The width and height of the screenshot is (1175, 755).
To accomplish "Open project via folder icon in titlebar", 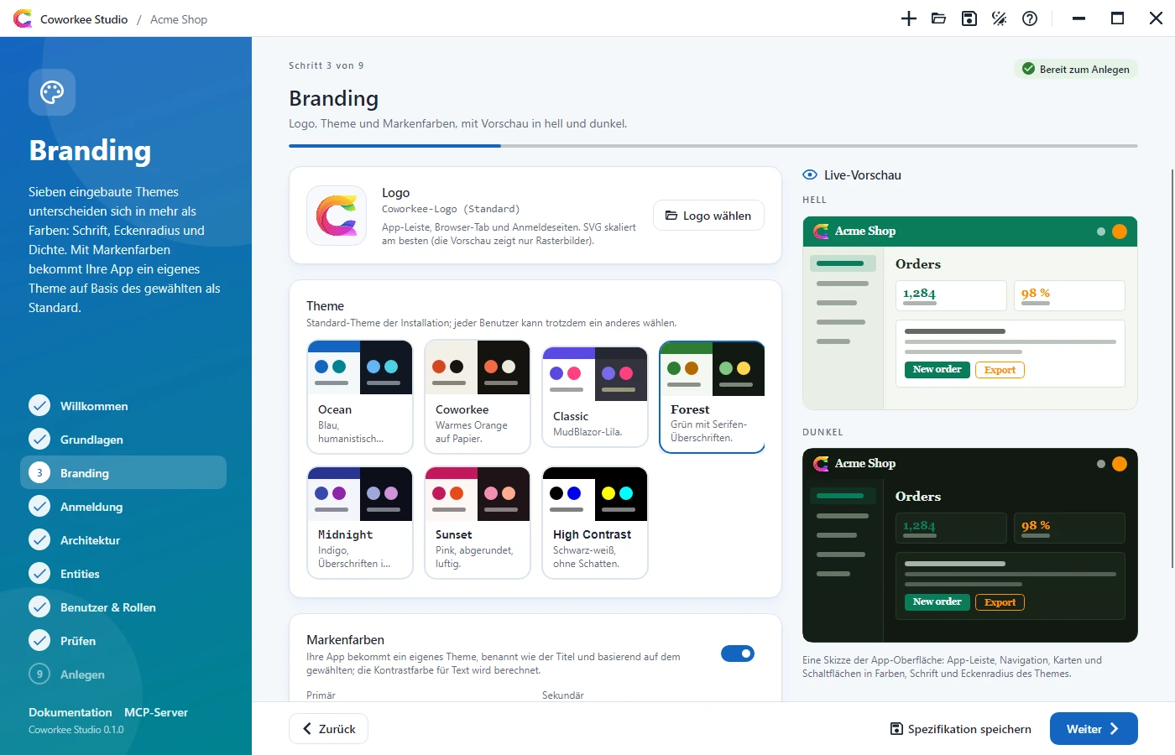I will [x=939, y=18].
